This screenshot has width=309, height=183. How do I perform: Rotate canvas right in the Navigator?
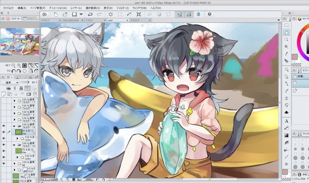click(19, 71)
